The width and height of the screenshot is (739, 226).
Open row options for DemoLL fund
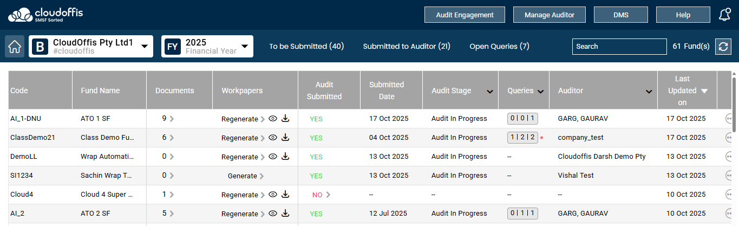(x=729, y=157)
